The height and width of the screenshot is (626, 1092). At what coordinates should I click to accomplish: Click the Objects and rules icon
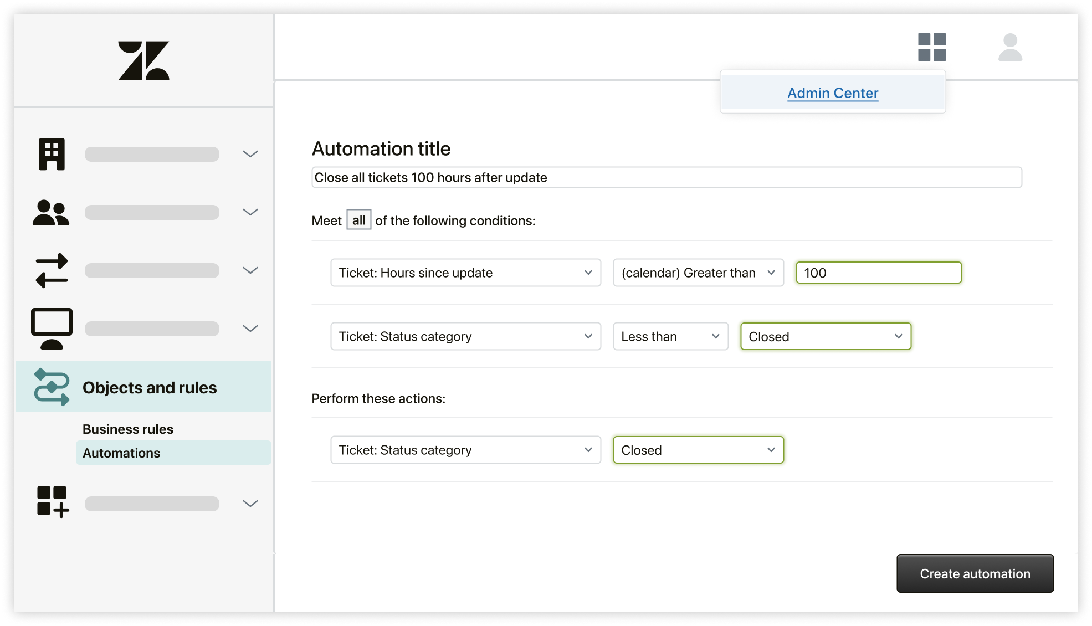point(50,387)
